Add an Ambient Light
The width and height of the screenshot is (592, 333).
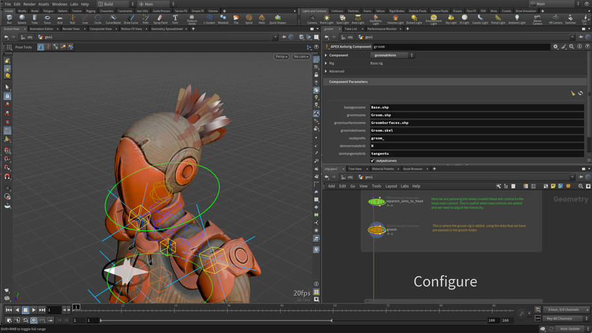coord(517,19)
